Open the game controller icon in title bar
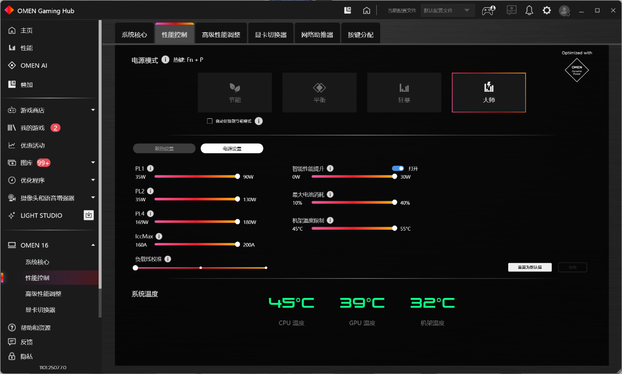 pos(488,10)
